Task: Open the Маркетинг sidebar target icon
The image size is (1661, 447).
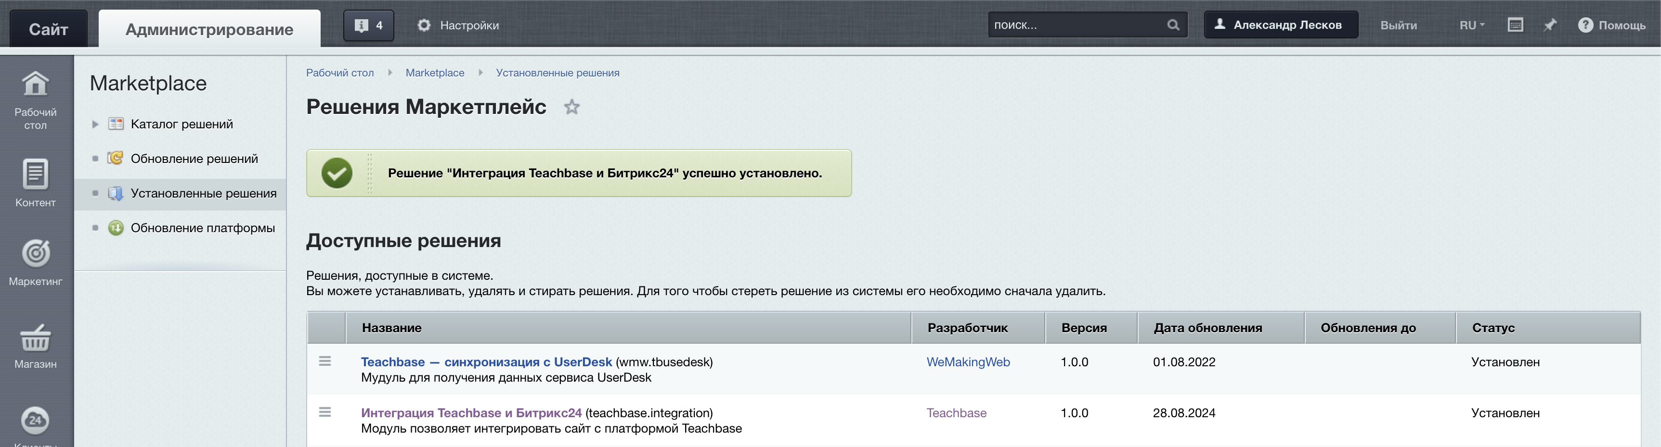Action: point(36,253)
